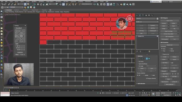The height and width of the screenshot is (102, 182).
Task: Set Preview Selection to SubObj
Action: point(144,75)
